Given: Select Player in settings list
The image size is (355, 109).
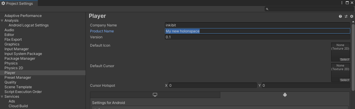Looking at the screenshot, I should pos(43,73).
